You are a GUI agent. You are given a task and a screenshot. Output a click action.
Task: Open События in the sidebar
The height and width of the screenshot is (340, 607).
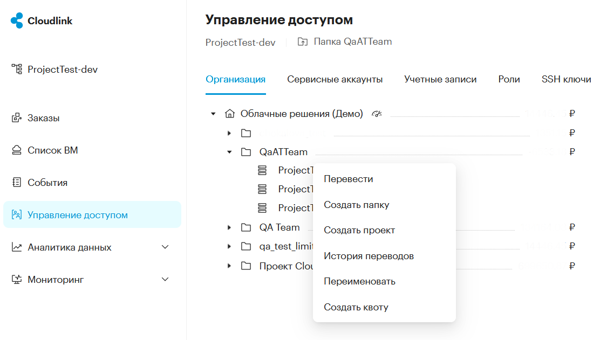pos(92,182)
